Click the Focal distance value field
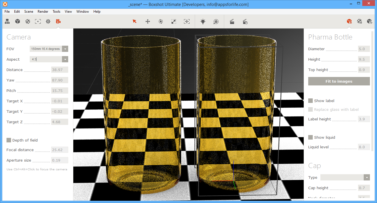The height and width of the screenshot is (203, 377). click(x=60, y=150)
